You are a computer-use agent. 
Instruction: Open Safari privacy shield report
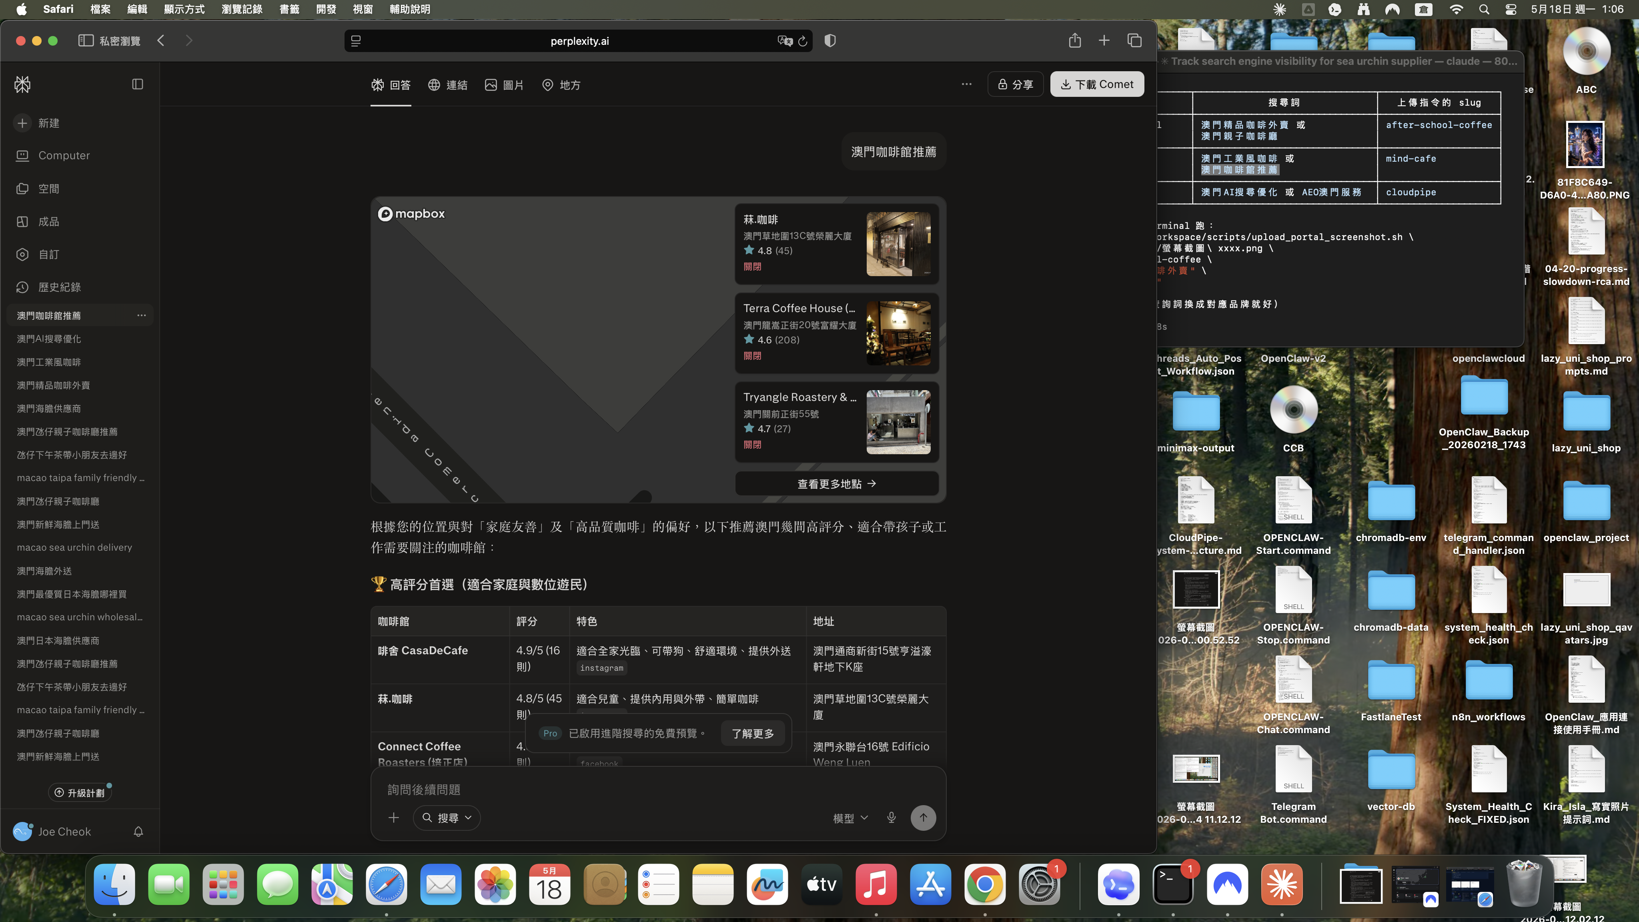(830, 41)
